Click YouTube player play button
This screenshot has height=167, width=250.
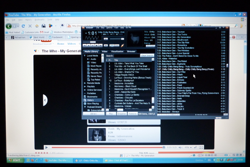[x=47, y=147]
